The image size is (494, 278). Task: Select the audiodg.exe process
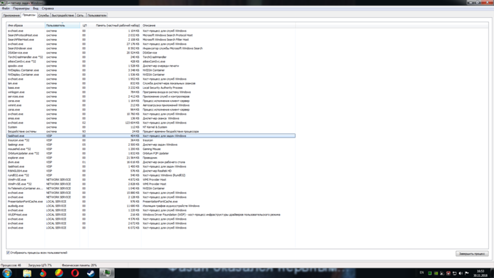point(151,206)
